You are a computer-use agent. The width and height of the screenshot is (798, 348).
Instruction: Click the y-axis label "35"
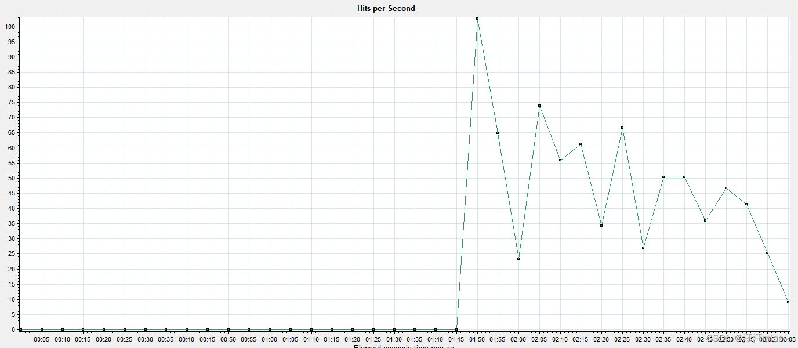pos(12,224)
